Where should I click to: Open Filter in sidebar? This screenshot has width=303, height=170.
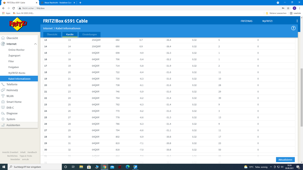(11, 61)
